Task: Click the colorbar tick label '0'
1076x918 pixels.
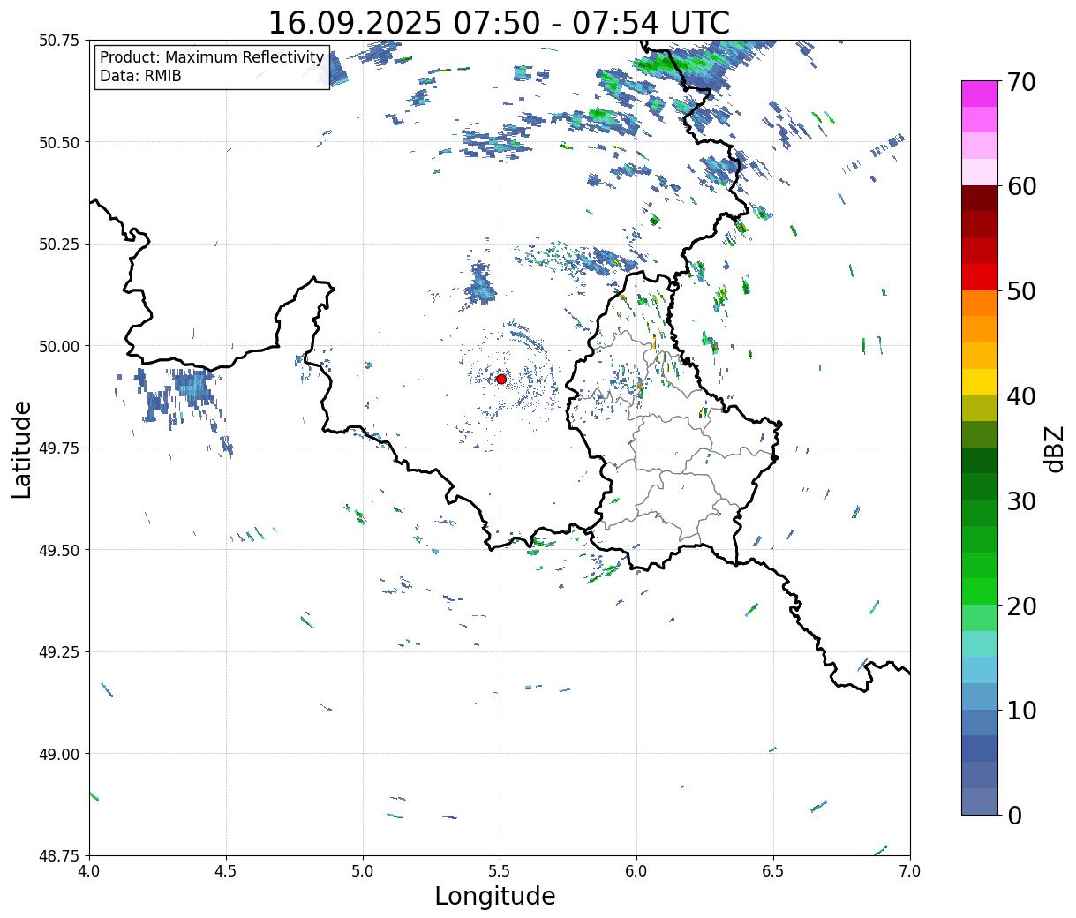Action: tap(1014, 815)
